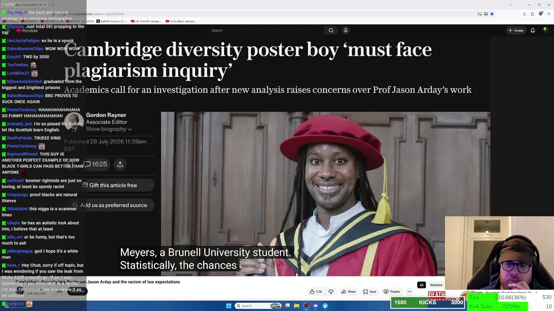The image size is (554, 311).
Task: Click the YouTube Premium logo
Action: pos(26,31)
